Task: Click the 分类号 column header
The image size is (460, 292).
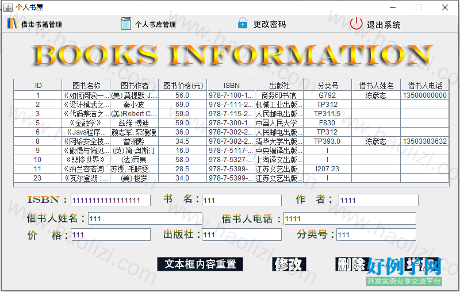Action: (328, 85)
